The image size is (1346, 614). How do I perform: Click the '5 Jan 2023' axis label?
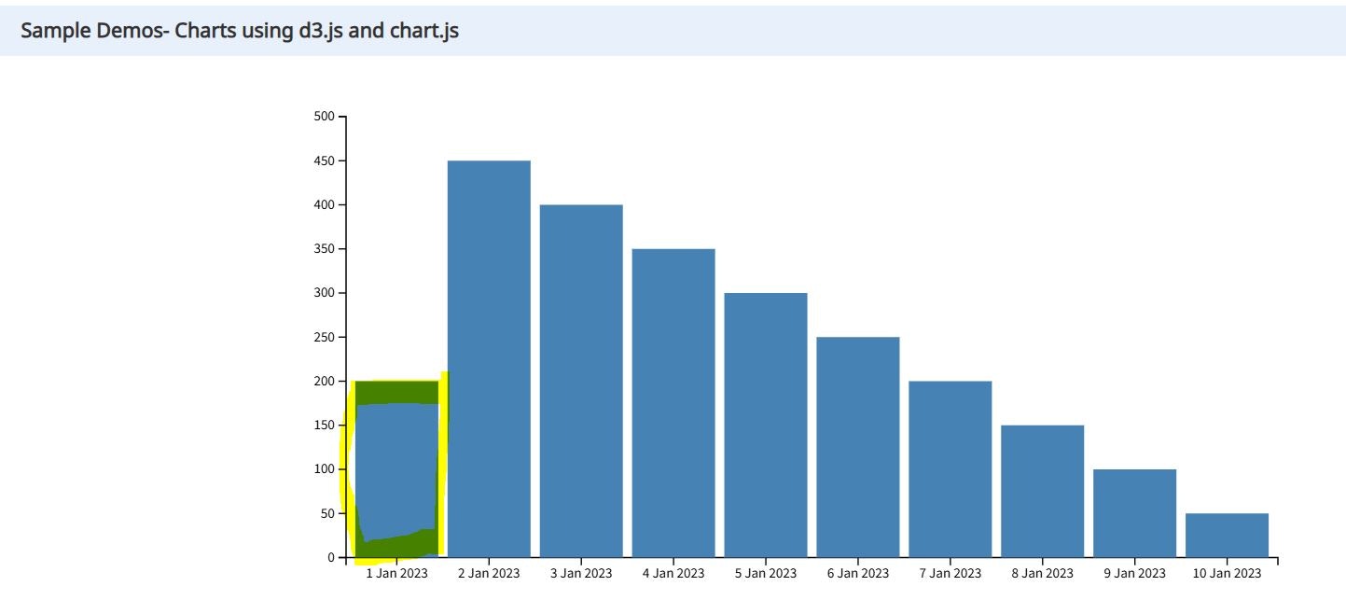[x=766, y=573]
